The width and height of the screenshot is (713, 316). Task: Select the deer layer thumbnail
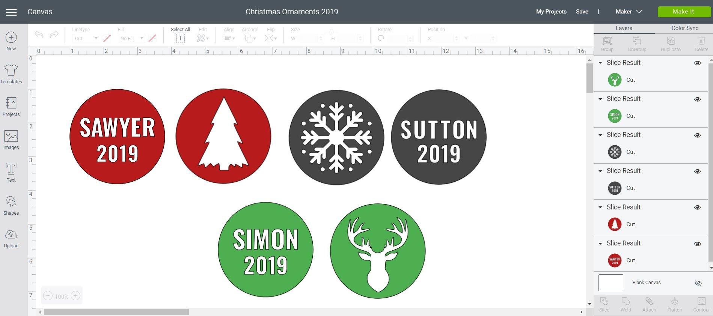coord(615,80)
